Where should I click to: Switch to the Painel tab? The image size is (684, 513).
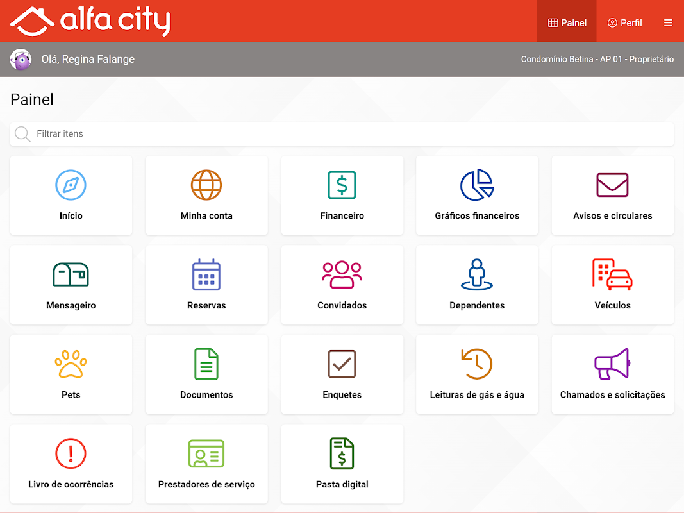click(x=567, y=21)
